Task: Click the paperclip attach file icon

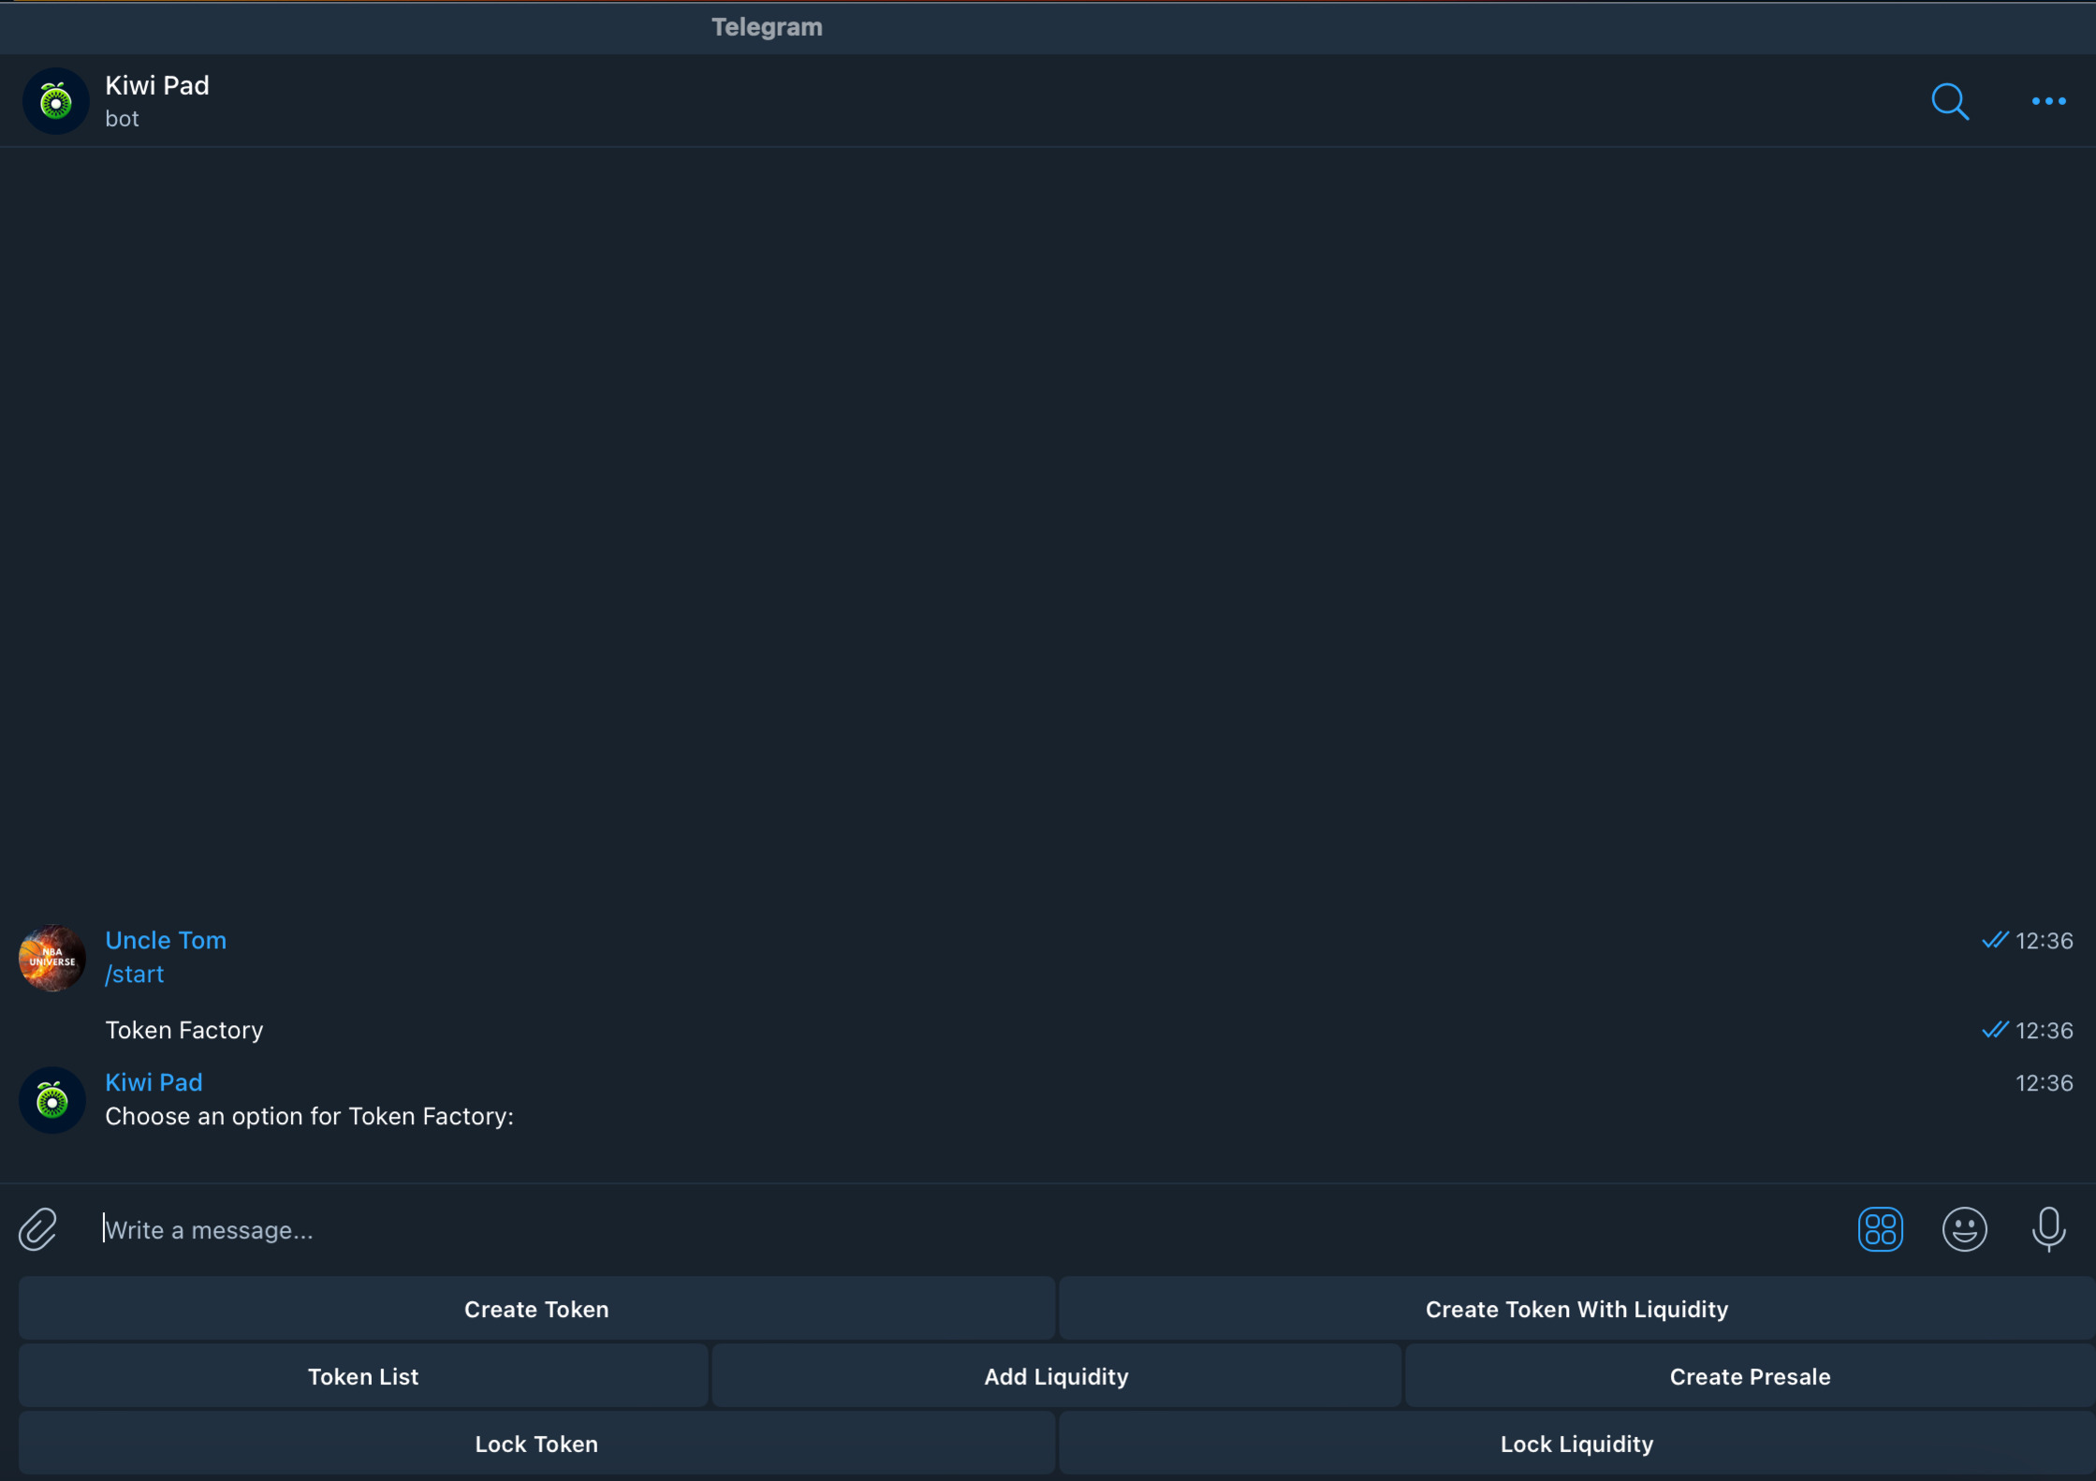Action: [38, 1229]
